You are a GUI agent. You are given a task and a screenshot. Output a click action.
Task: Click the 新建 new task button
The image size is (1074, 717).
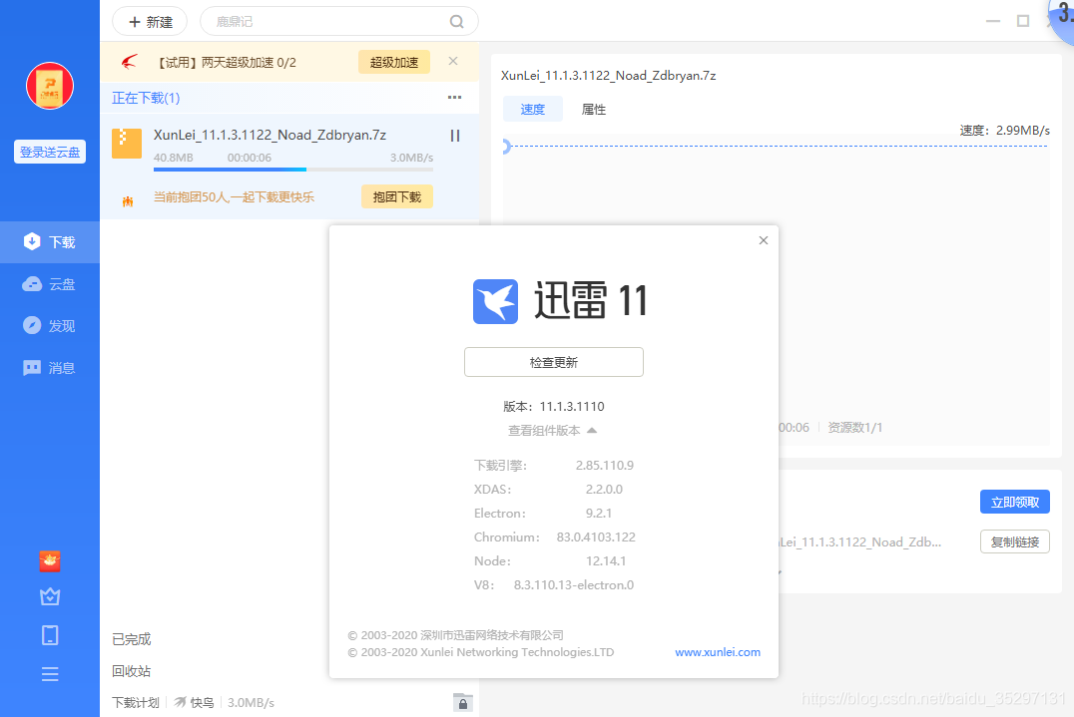point(151,22)
